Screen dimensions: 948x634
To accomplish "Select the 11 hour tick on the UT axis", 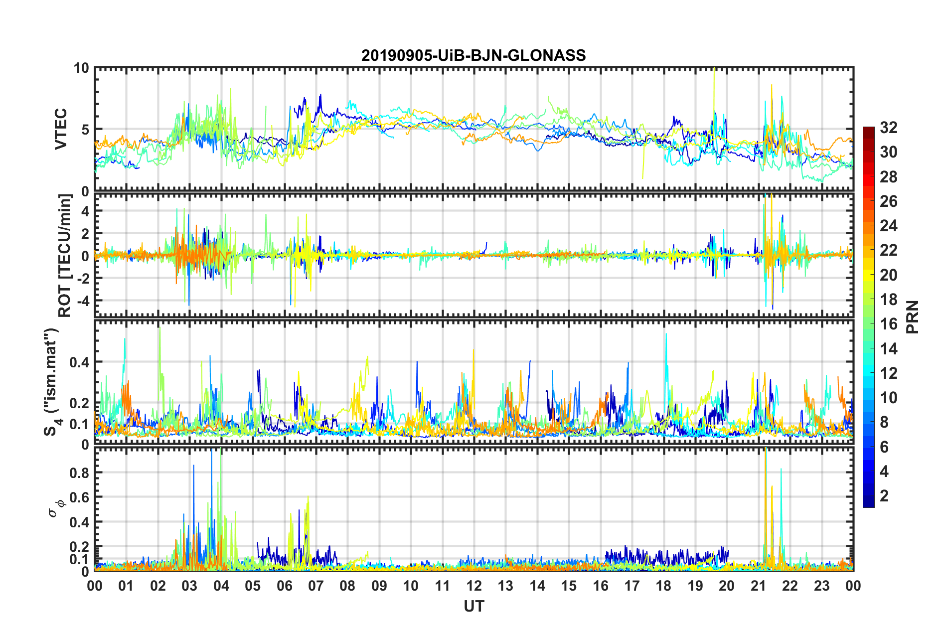I will pyautogui.click(x=443, y=586).
